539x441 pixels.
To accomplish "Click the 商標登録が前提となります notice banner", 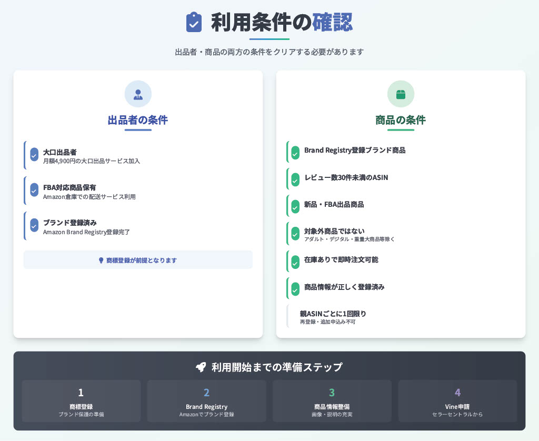I will point(138,260).
